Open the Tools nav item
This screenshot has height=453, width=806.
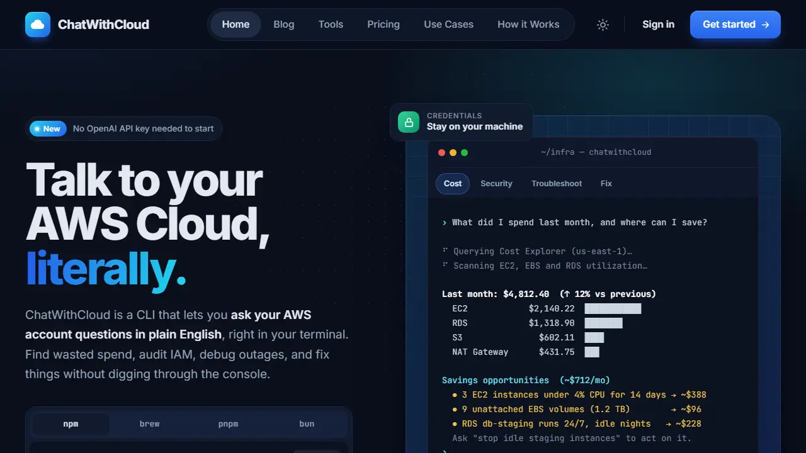331,25
